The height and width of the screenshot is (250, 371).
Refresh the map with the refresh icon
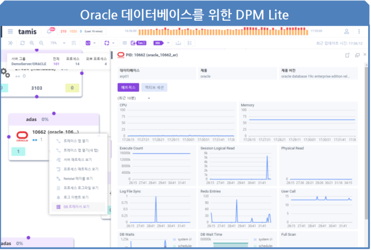pos(23,43)
